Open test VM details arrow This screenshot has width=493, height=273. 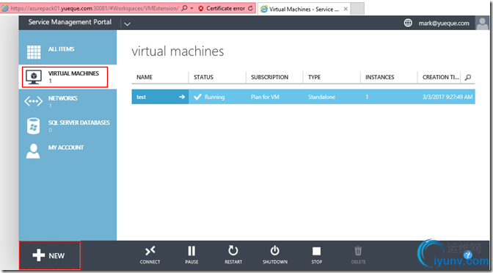[182, 97]
